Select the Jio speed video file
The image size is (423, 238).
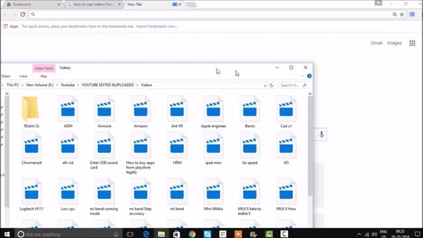click(x=250, y=149)
